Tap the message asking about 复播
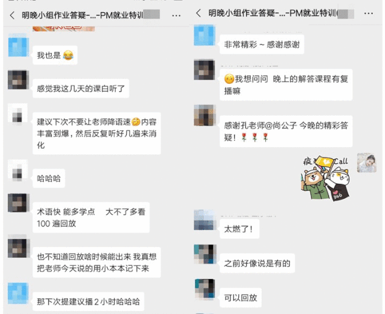Screen dimensions: 385x314 point(286,85)
